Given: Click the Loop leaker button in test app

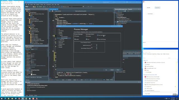Looking at the screenshot, I should 150,14.
